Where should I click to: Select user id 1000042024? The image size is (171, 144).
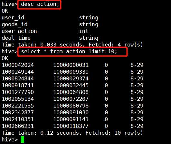(x=18, y=65)
